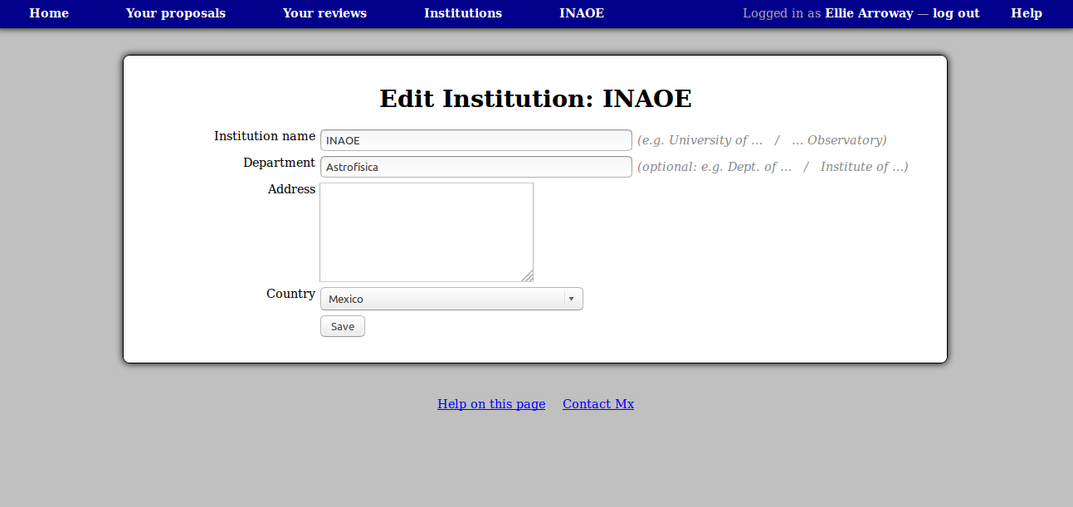Grab the Address textarea resize handle

tap(527, 275)
